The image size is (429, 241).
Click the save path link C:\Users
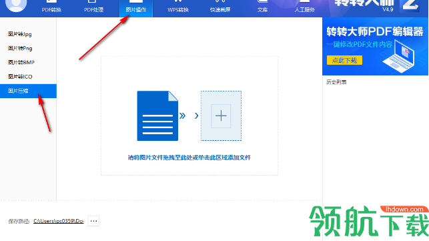click(59, 221)
